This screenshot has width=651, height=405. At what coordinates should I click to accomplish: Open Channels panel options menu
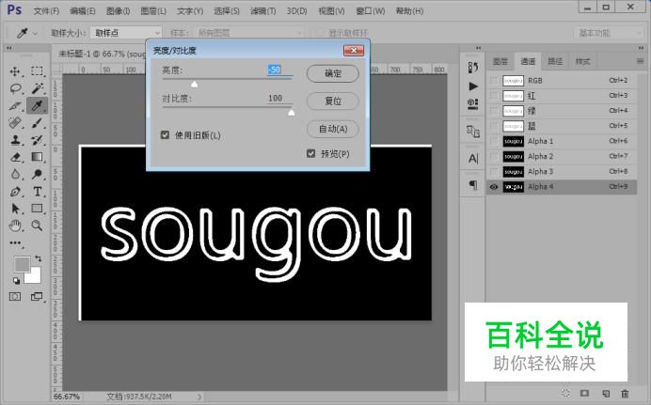tap(640, 61)
